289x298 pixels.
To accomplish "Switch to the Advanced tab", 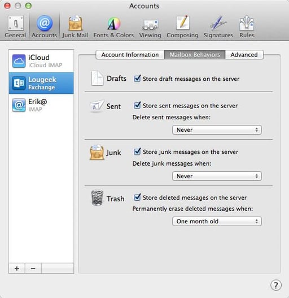I will [244, 55].
